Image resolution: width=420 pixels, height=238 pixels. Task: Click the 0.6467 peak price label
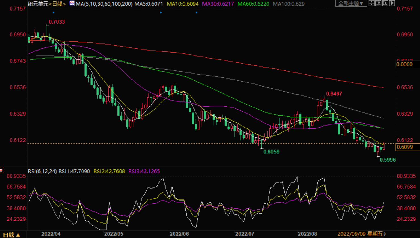[334, 94]
